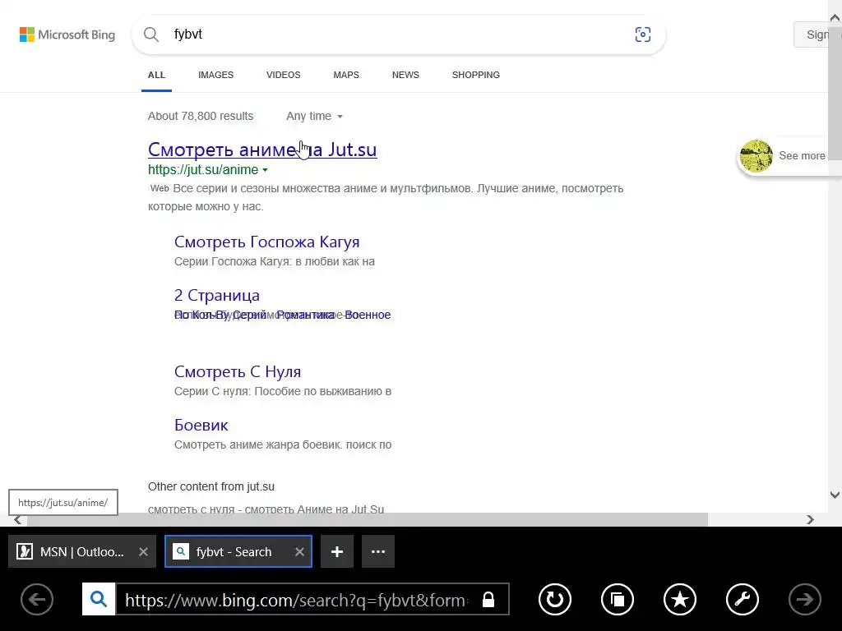Screen dimensions: 842x631
Task: Open the Microsoft Bing logo homepage
Action: point(67,35)
